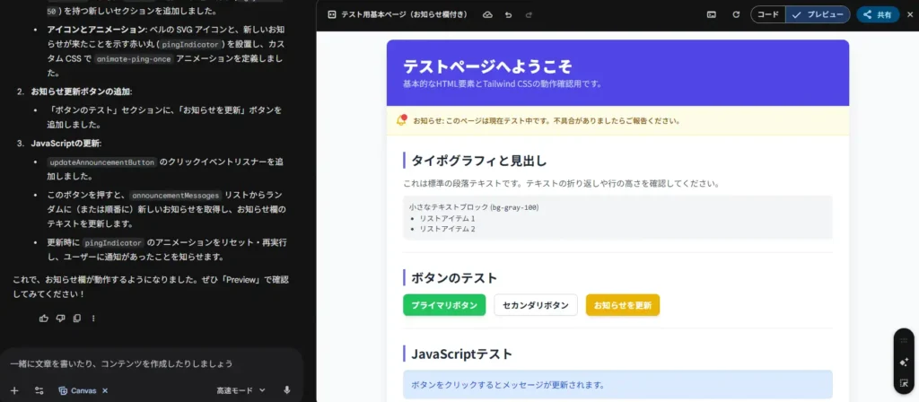Click the お知らせ announcement message text
Image resolution: width=919 pixels, height=402 pixels.
[547, 121]
